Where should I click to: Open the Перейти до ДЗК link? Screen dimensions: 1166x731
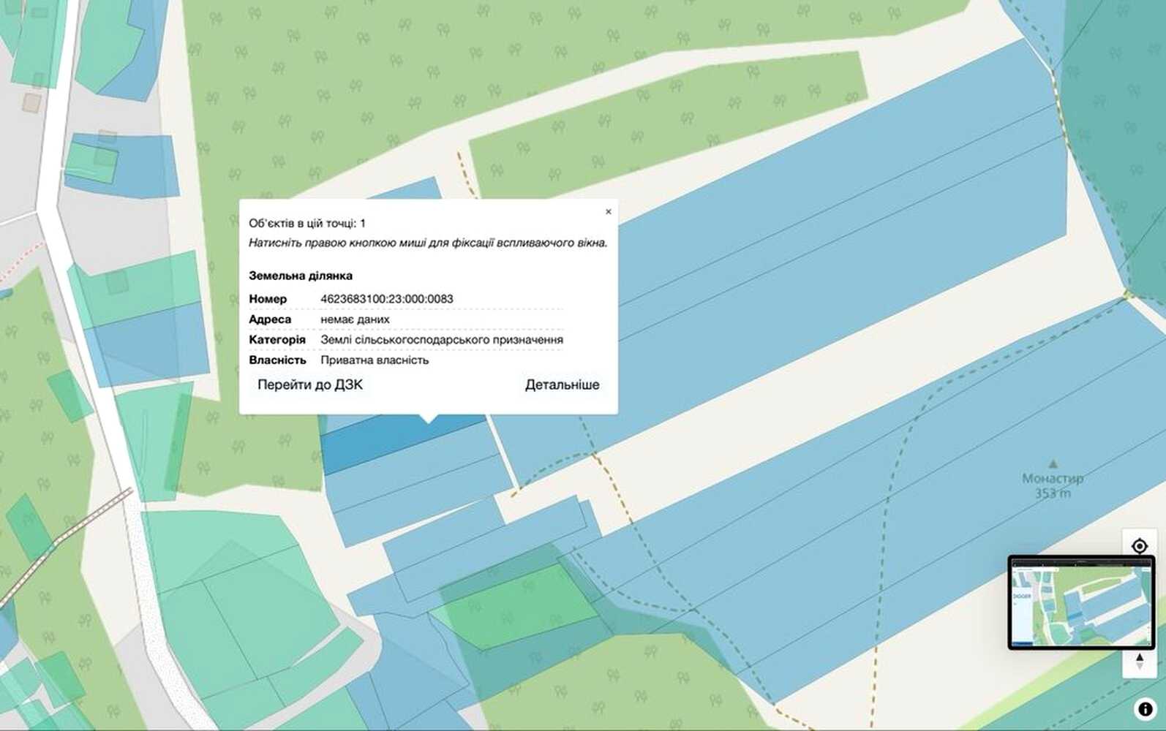[309, 385]
